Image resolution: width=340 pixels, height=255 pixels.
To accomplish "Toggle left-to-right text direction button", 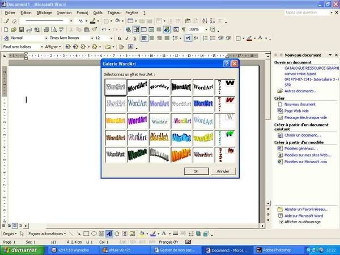I will coord(188,39).
